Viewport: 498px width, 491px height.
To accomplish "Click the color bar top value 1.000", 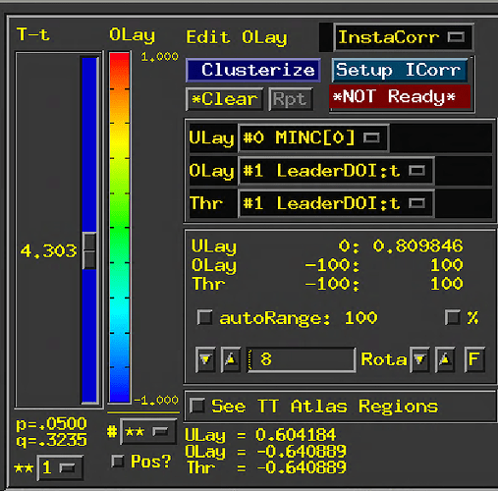I will coord(159,57).
